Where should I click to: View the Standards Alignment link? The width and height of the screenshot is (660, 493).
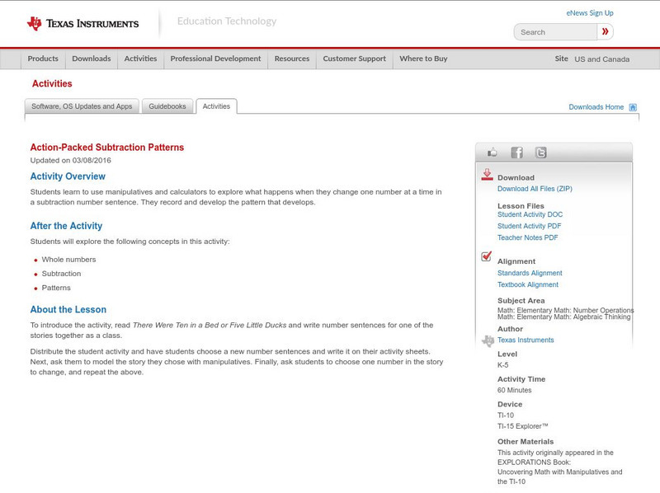[x=529, y=272]
